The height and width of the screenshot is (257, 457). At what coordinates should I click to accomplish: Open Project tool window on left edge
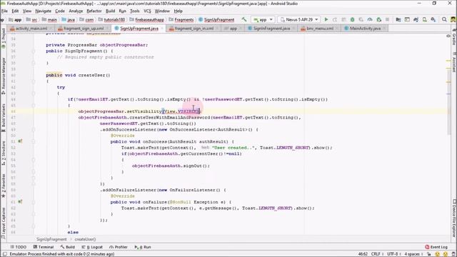4,39
